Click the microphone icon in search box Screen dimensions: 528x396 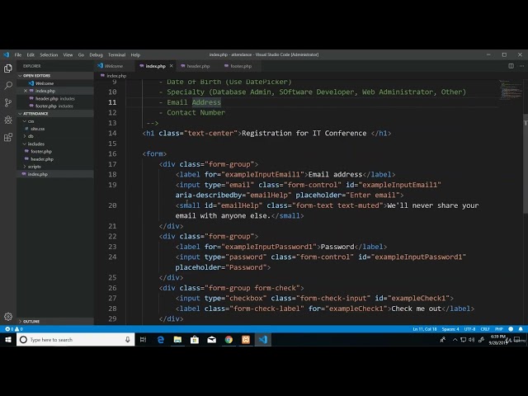click(x=128, y=340)
